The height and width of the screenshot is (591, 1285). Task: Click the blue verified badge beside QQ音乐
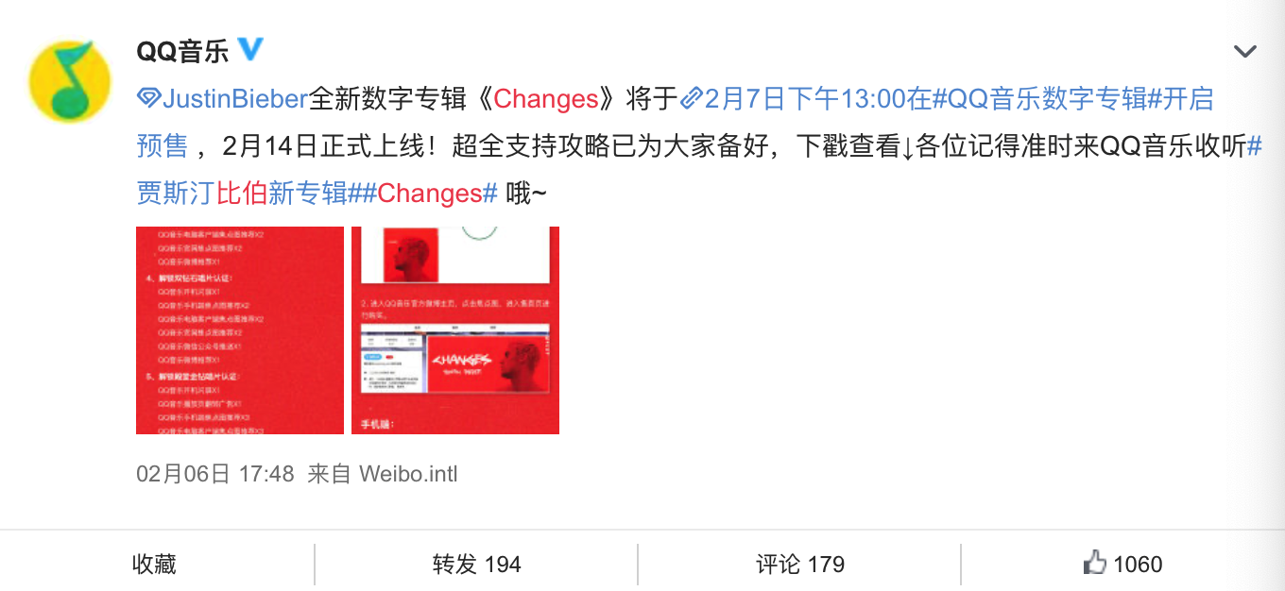point(250,49)
